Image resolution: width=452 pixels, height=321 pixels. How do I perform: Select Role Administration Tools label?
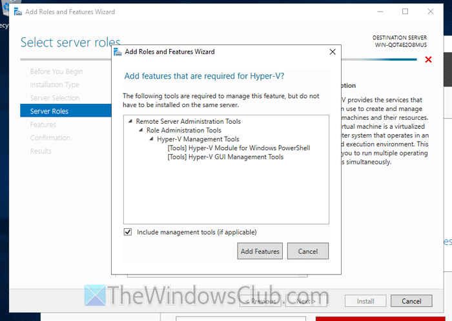tap(183, 130)
